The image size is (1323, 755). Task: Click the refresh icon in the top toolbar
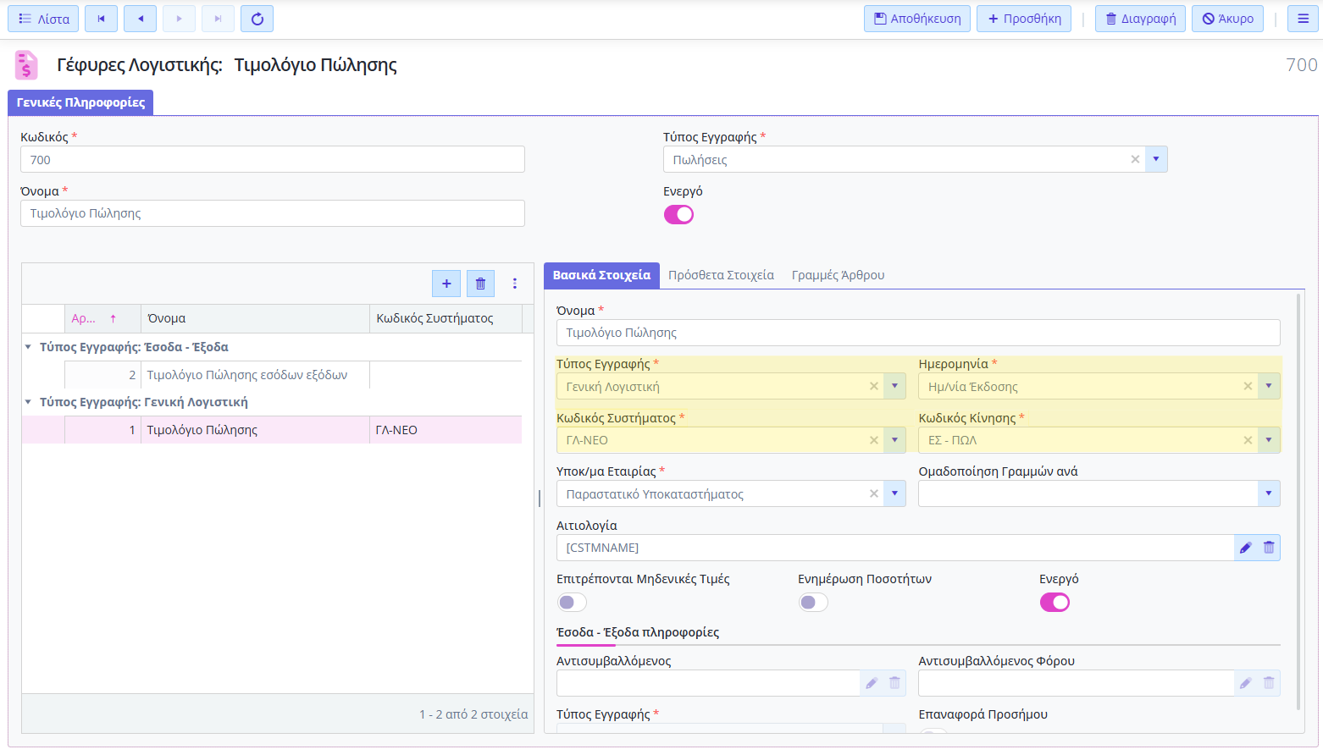(x=257, y=19)
